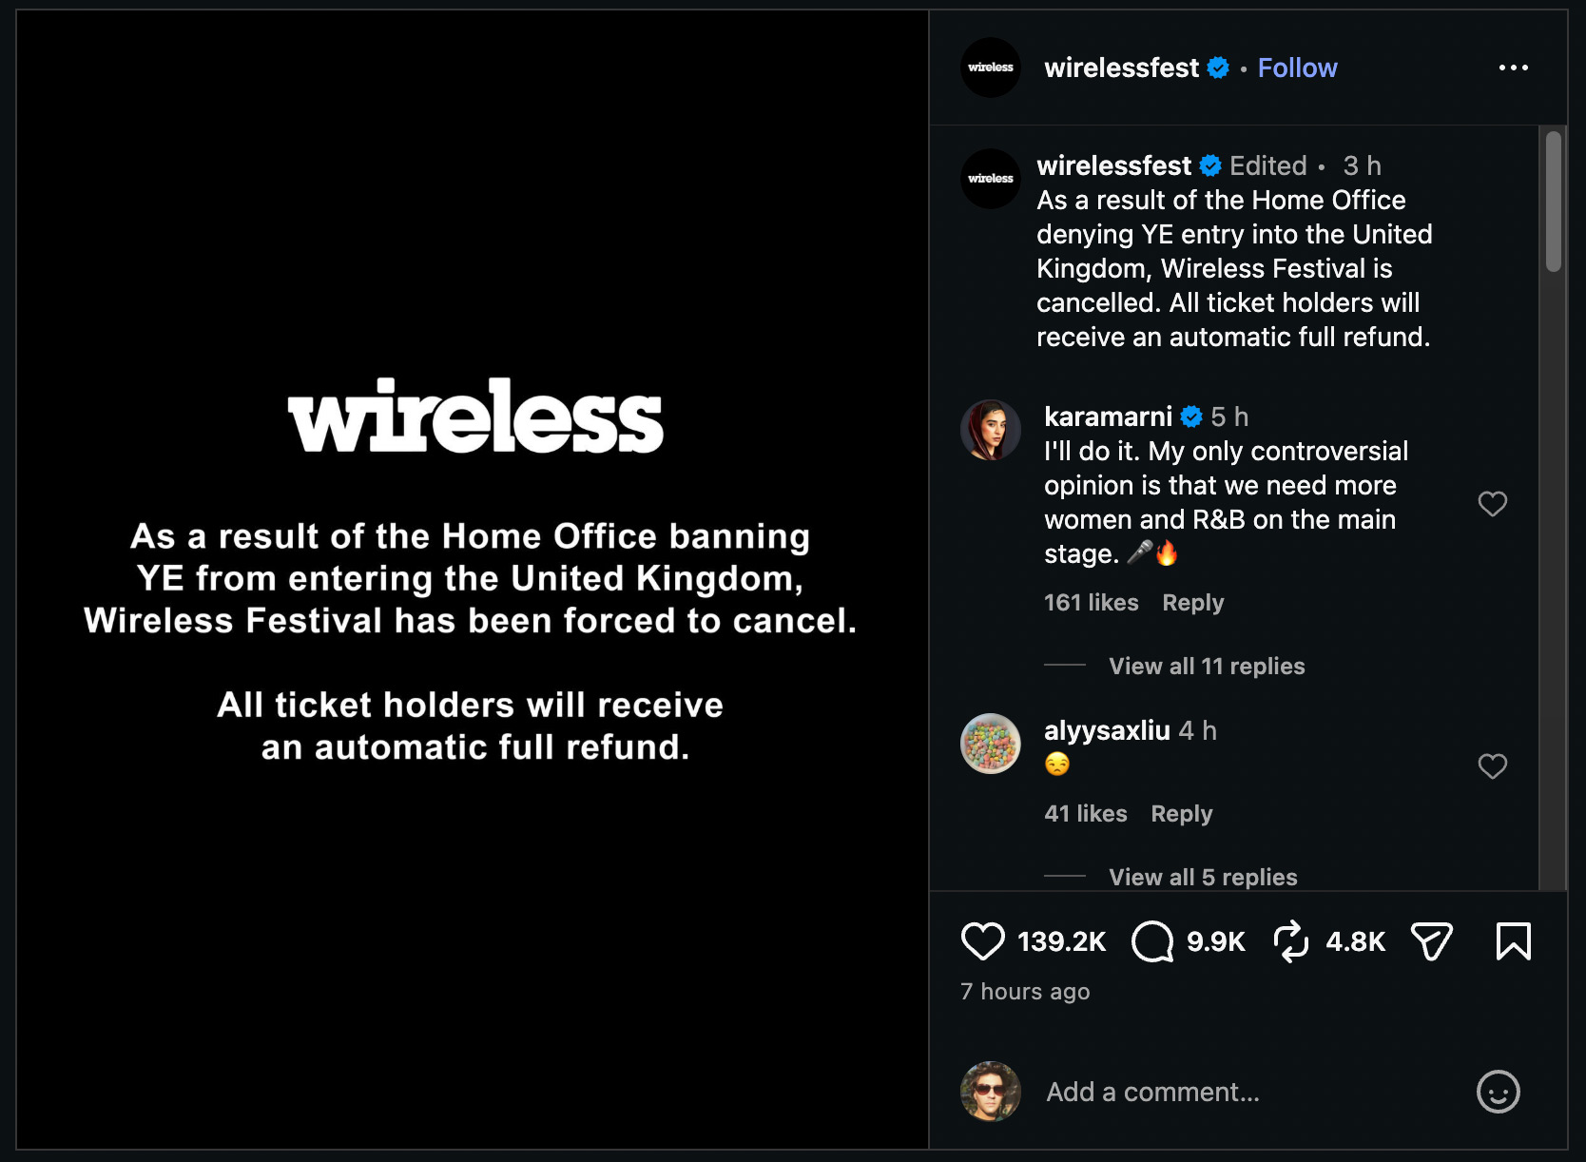This screenshot has width=1586, height=1162.
Task: Like the post with the heart icon
Action: (982, 941)
